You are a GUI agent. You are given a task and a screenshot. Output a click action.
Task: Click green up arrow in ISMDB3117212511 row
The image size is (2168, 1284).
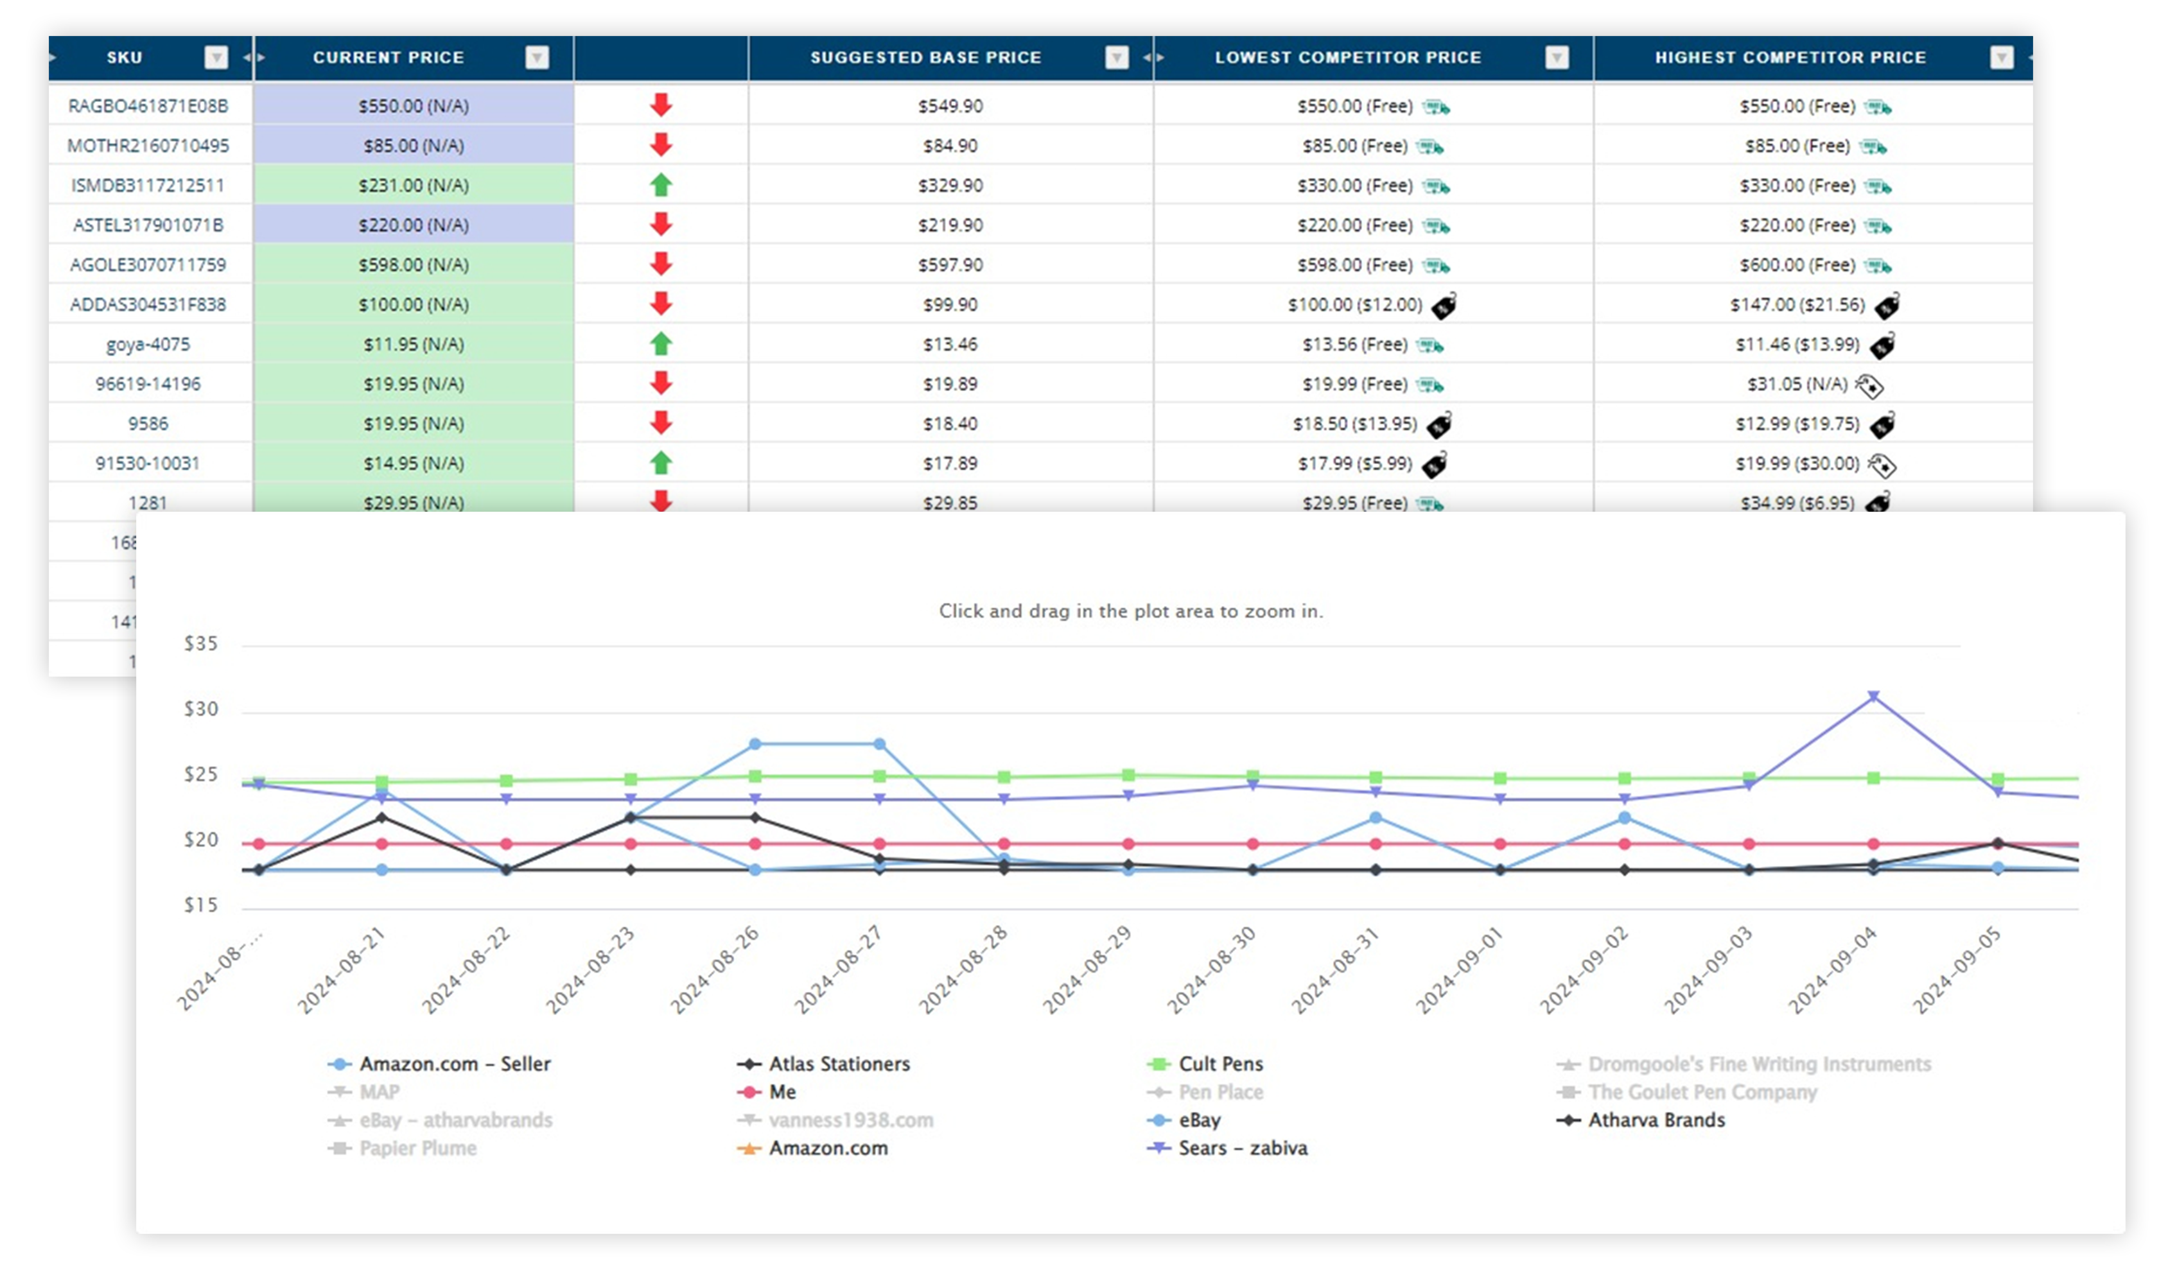coord(661,184)
